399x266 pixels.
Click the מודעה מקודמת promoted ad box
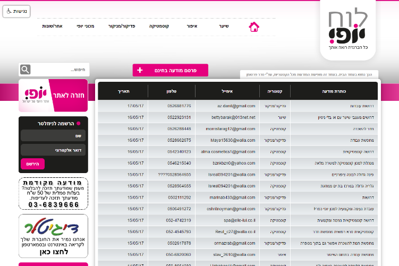54,193
